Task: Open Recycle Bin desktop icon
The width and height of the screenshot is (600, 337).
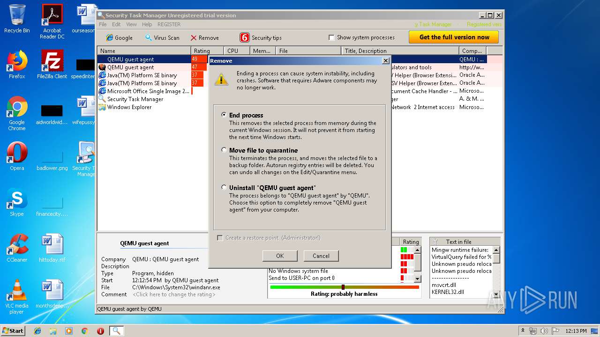Action: point(17,19)
